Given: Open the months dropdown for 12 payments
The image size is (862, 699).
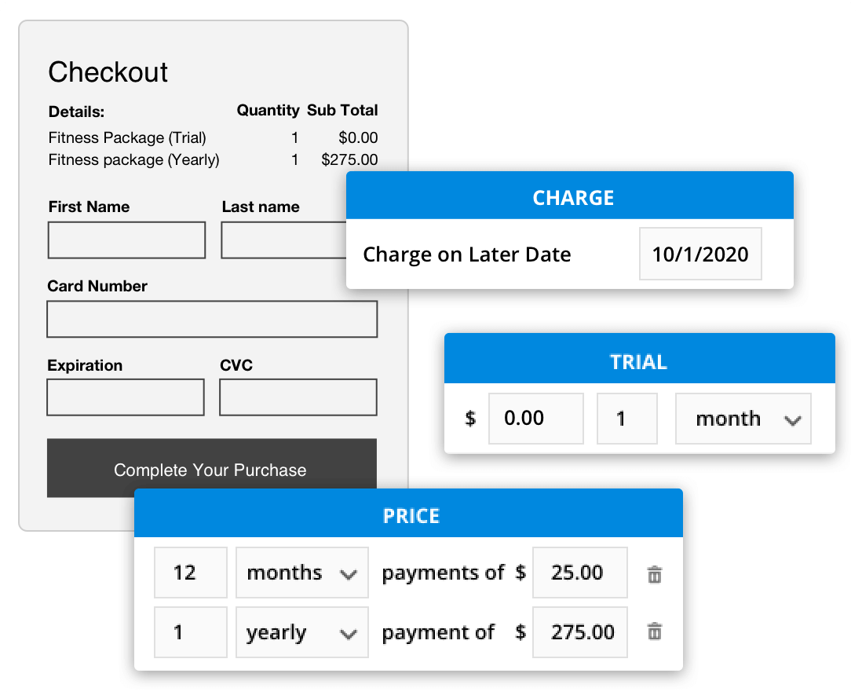Looking at the screenshot, I should [x=301, y=573].
